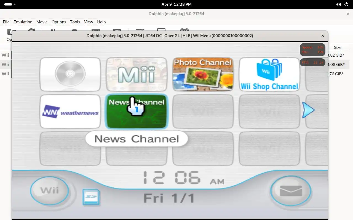The width and height of the screenshot is (353, 220).
Task: Click the News Channel tooltip label
Action: (x=137, y=139)
